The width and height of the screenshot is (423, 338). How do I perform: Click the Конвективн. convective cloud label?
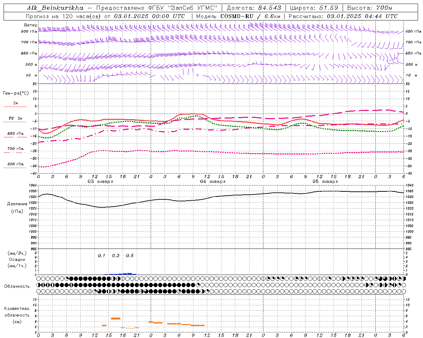17,309
